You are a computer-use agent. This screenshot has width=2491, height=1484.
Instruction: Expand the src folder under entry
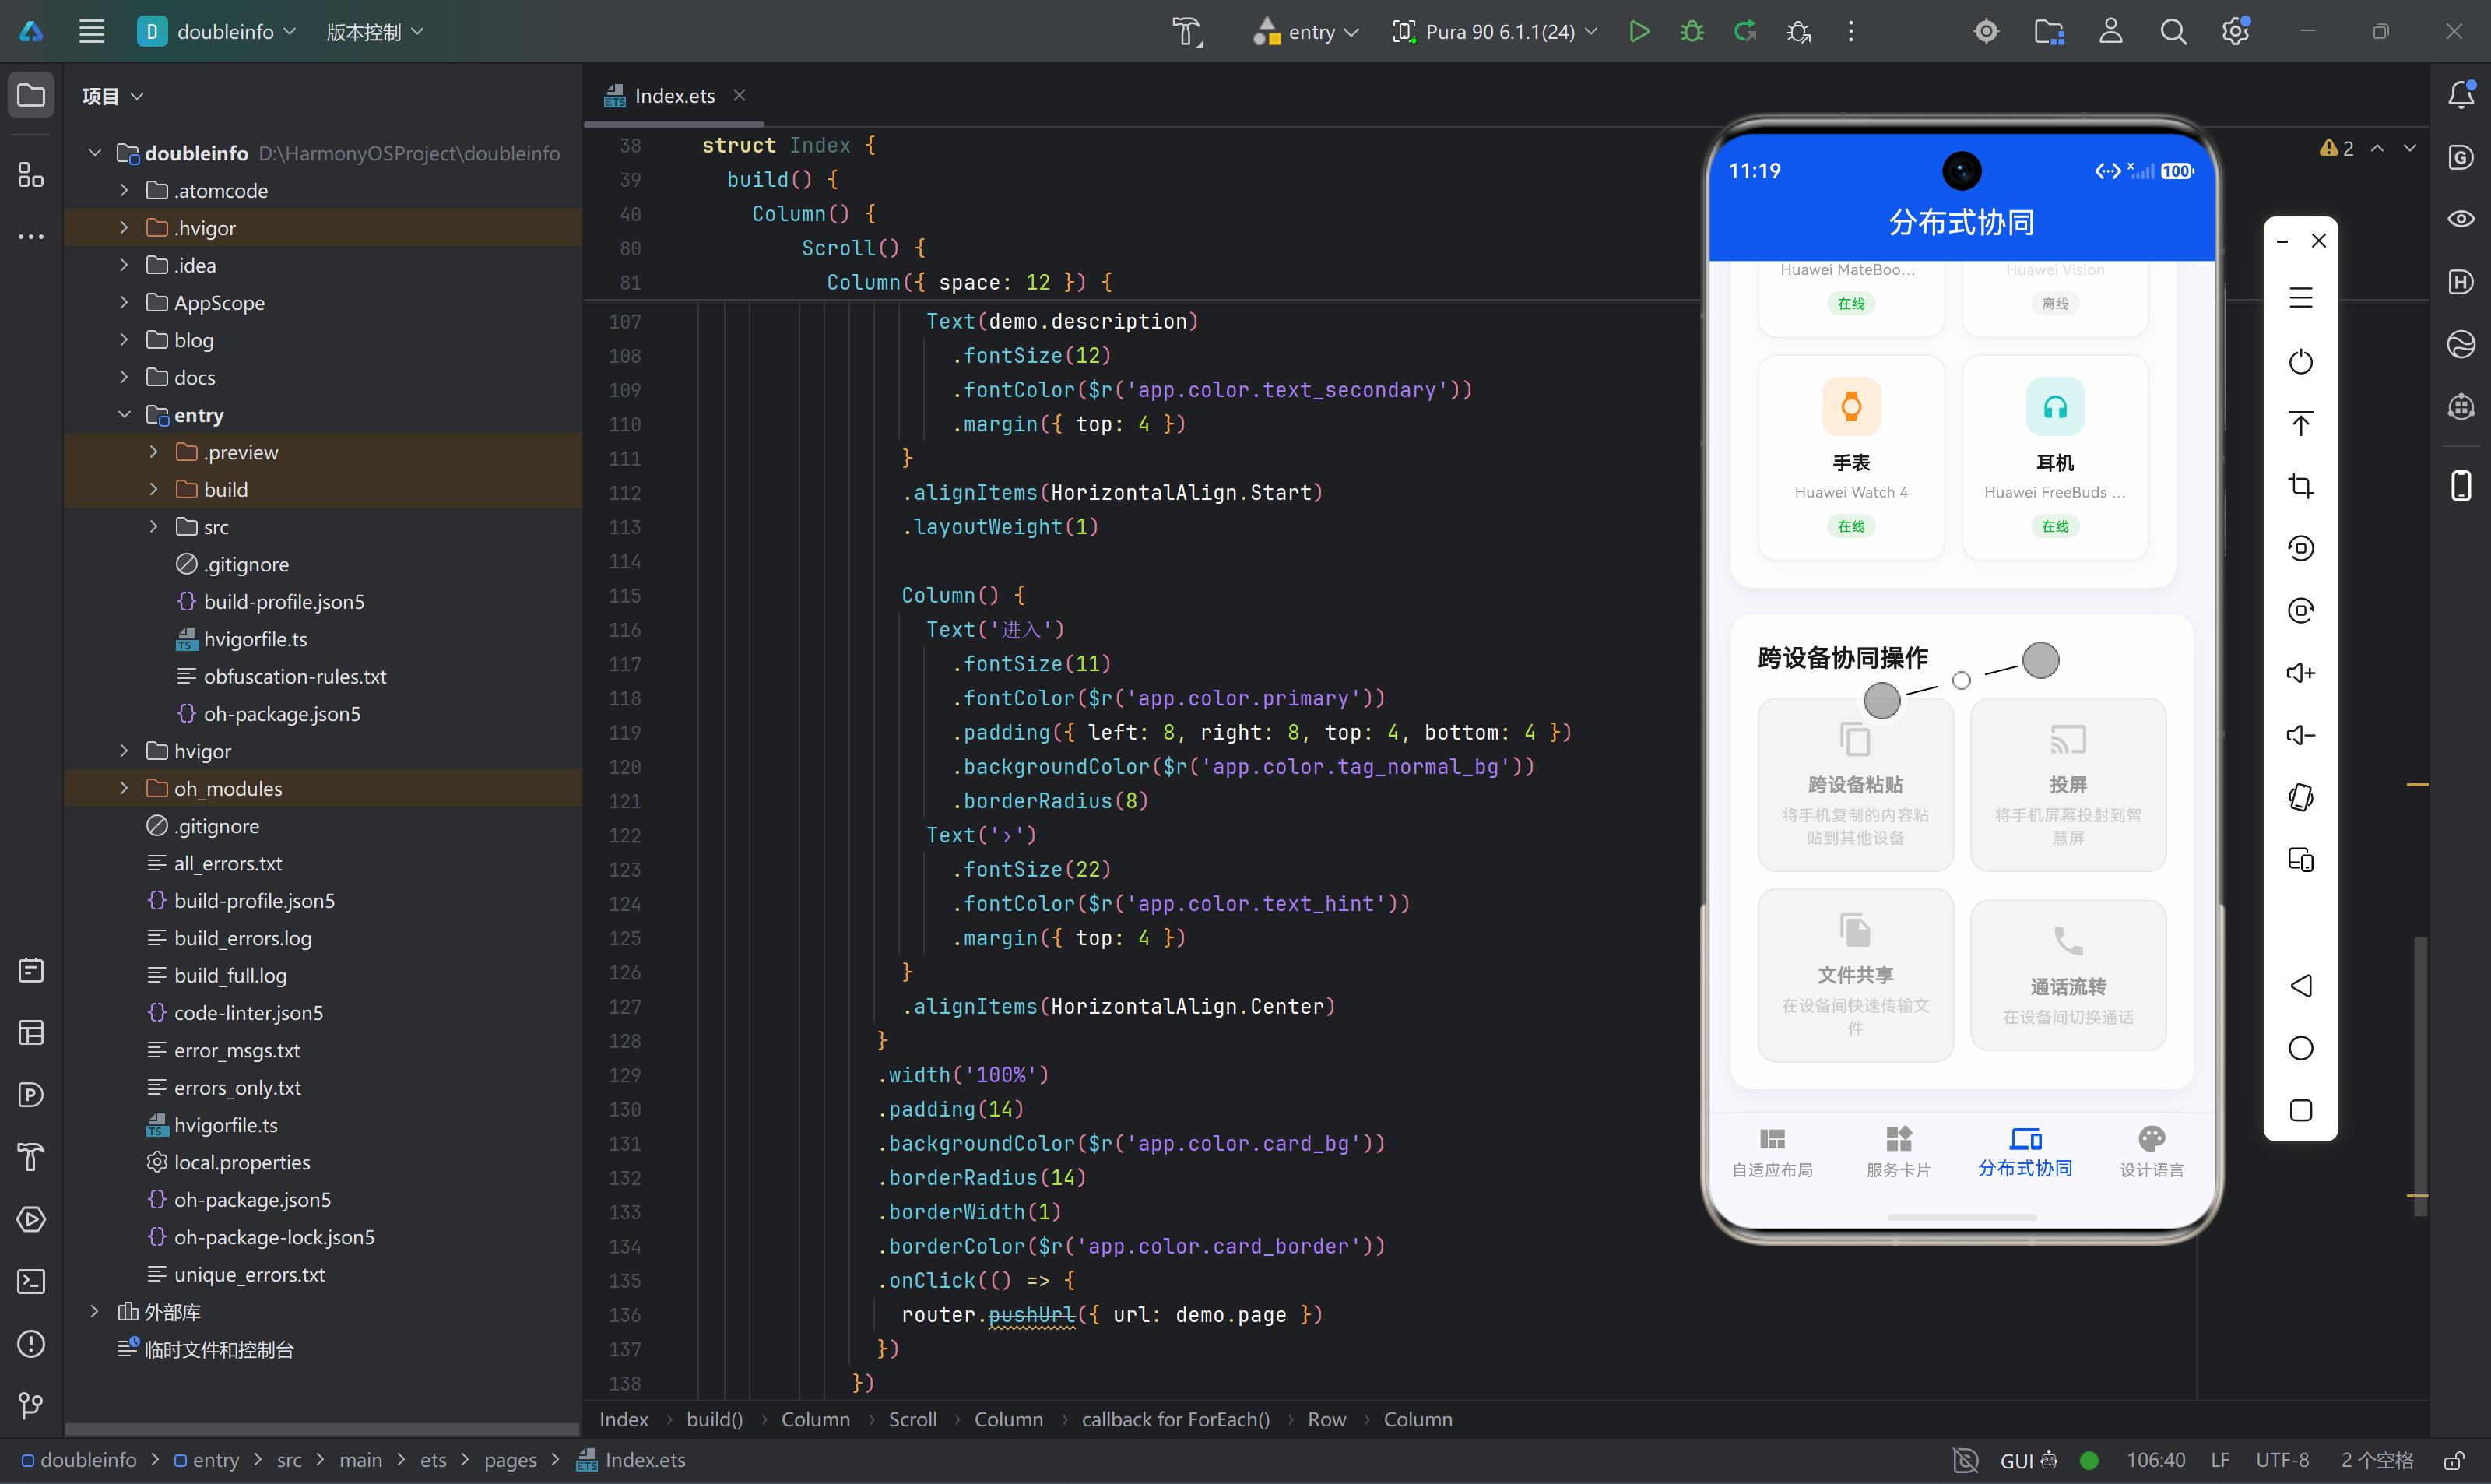pos(153,527)
